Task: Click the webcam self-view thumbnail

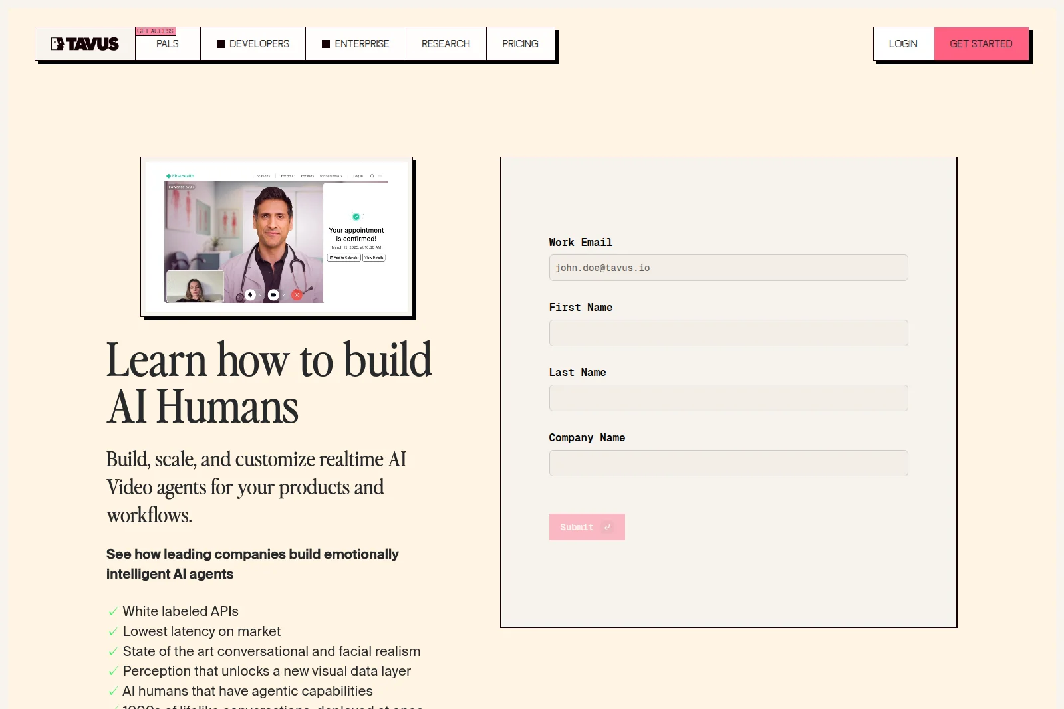Action: [x=196, y=286]
